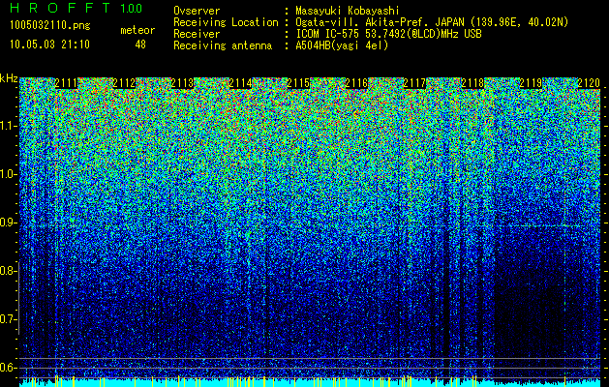609x387 pixels.
Task: Click the 1.1 kHz axis label
Action: (9, 126)
